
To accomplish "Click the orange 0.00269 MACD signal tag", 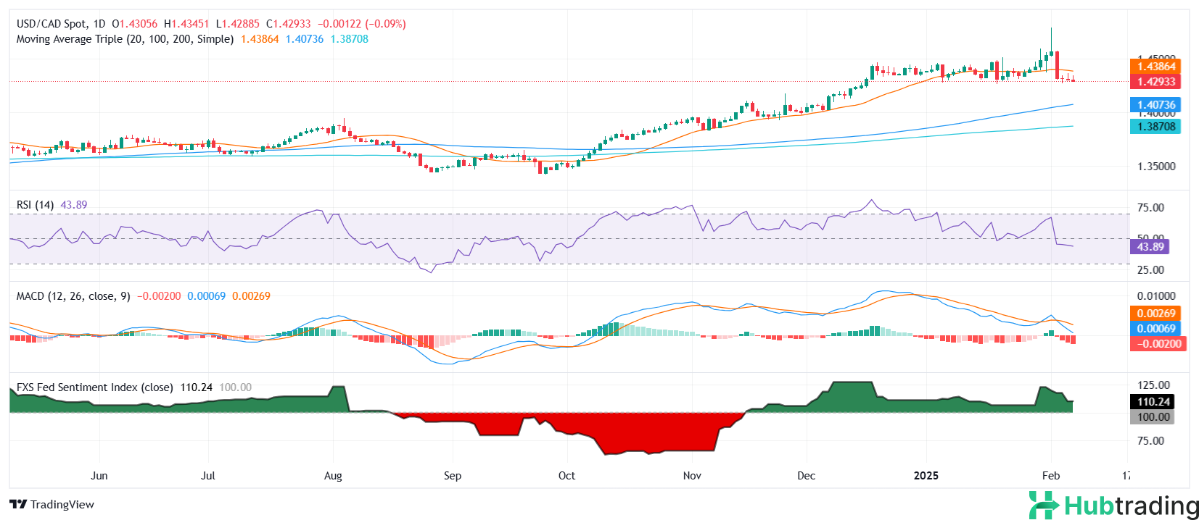I will pyautogui.click(x=1155, y=314).
